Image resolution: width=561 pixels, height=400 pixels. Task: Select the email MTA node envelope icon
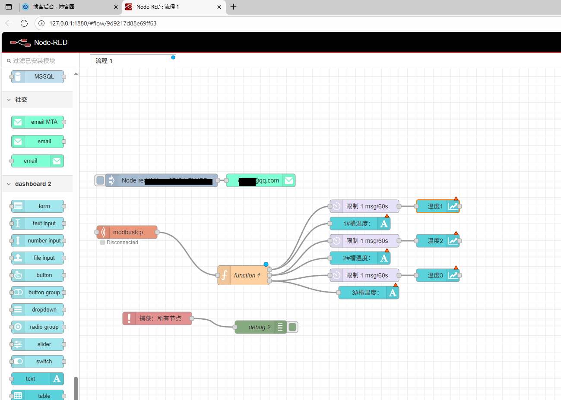tap(18, 122)
